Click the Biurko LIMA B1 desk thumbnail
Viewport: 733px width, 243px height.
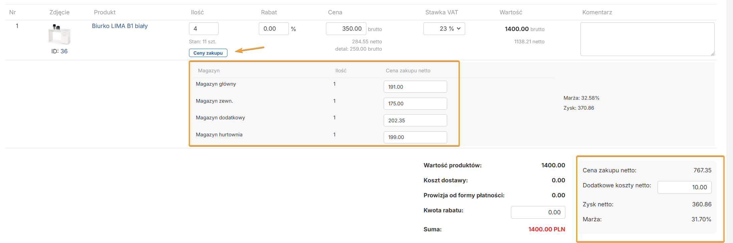[59, 35]
